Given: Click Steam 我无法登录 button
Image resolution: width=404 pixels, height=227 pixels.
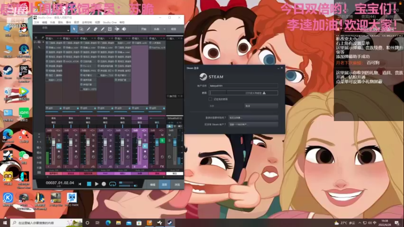Looking at the screenshot, I should [x=253, y=118].
